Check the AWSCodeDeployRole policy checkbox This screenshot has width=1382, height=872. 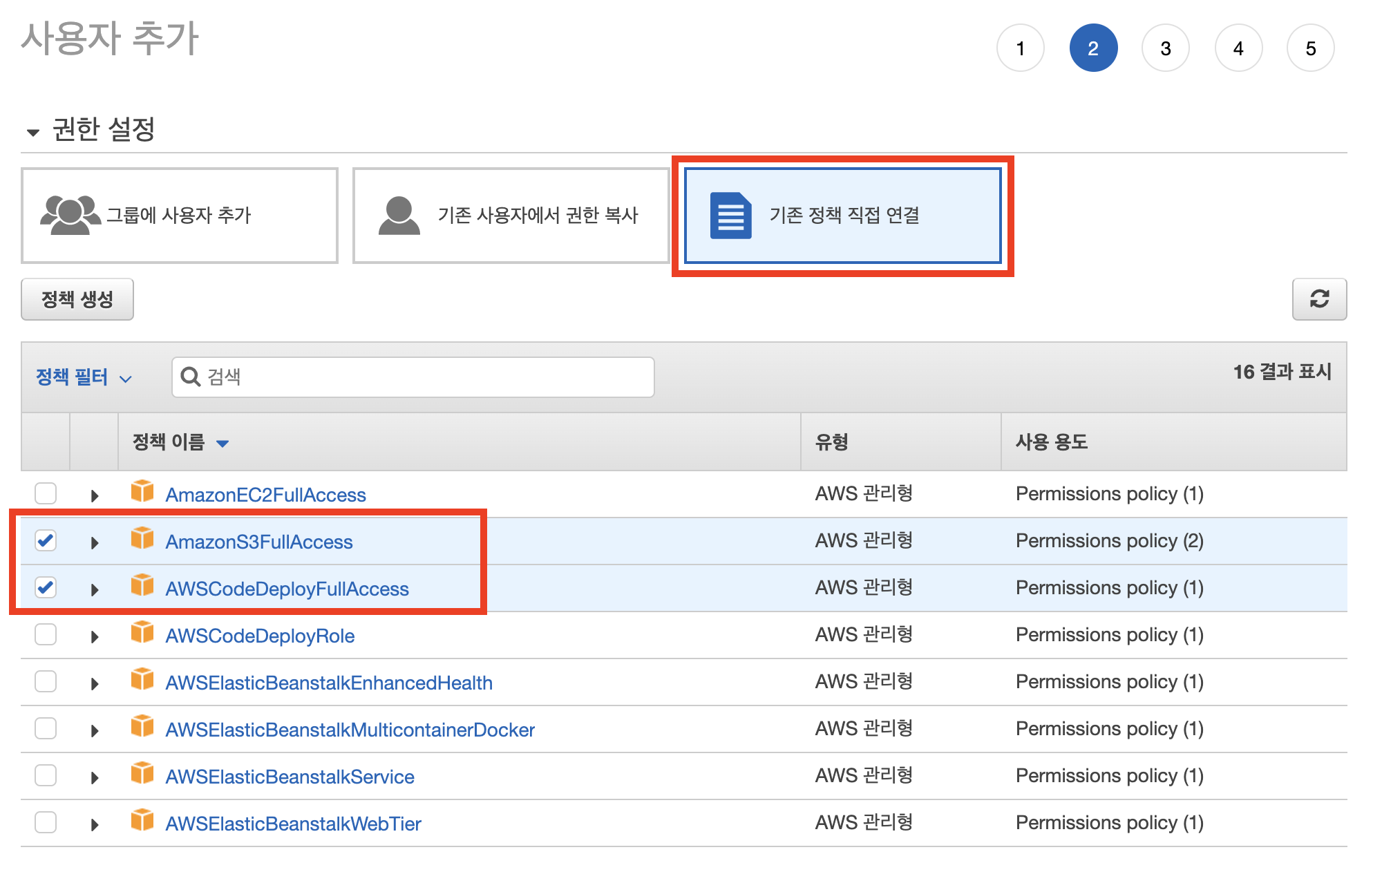[x=46, y=634]
